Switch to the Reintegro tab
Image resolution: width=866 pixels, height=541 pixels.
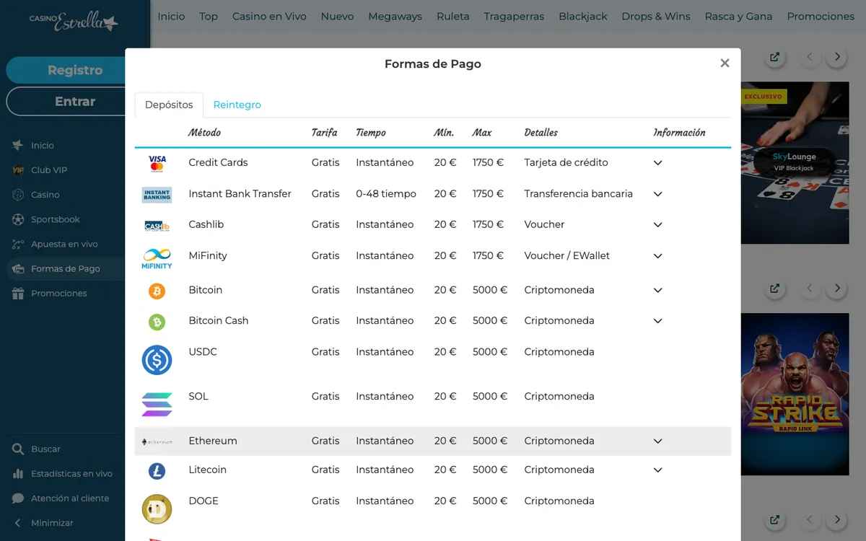pos(237,105)
